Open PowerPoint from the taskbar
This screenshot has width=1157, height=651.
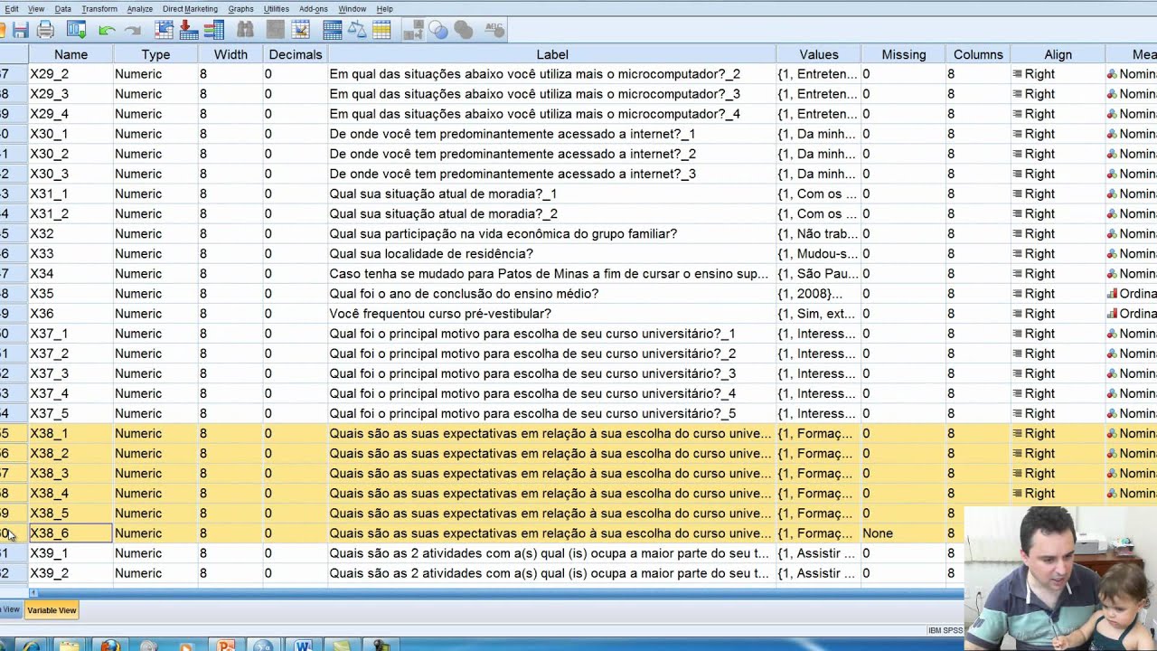(226, 646)
